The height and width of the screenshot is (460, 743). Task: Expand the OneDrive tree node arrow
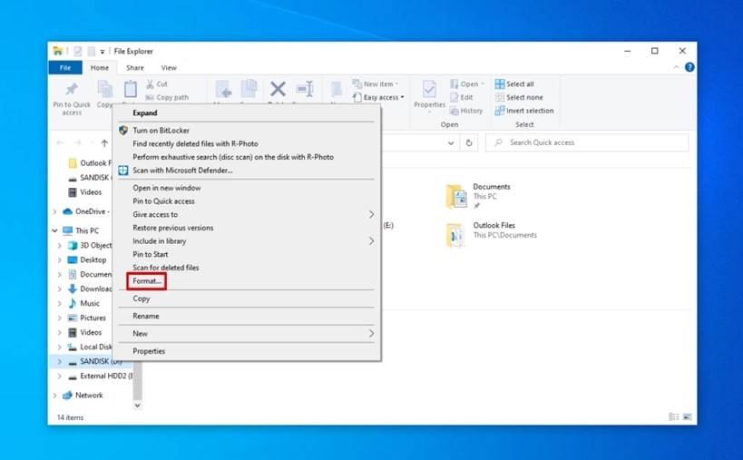54,211
